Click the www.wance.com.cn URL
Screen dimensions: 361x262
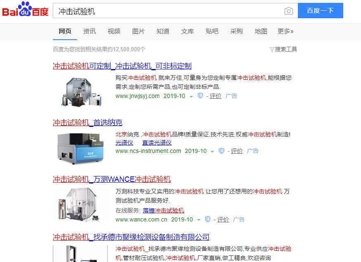[x=141, y=219]
